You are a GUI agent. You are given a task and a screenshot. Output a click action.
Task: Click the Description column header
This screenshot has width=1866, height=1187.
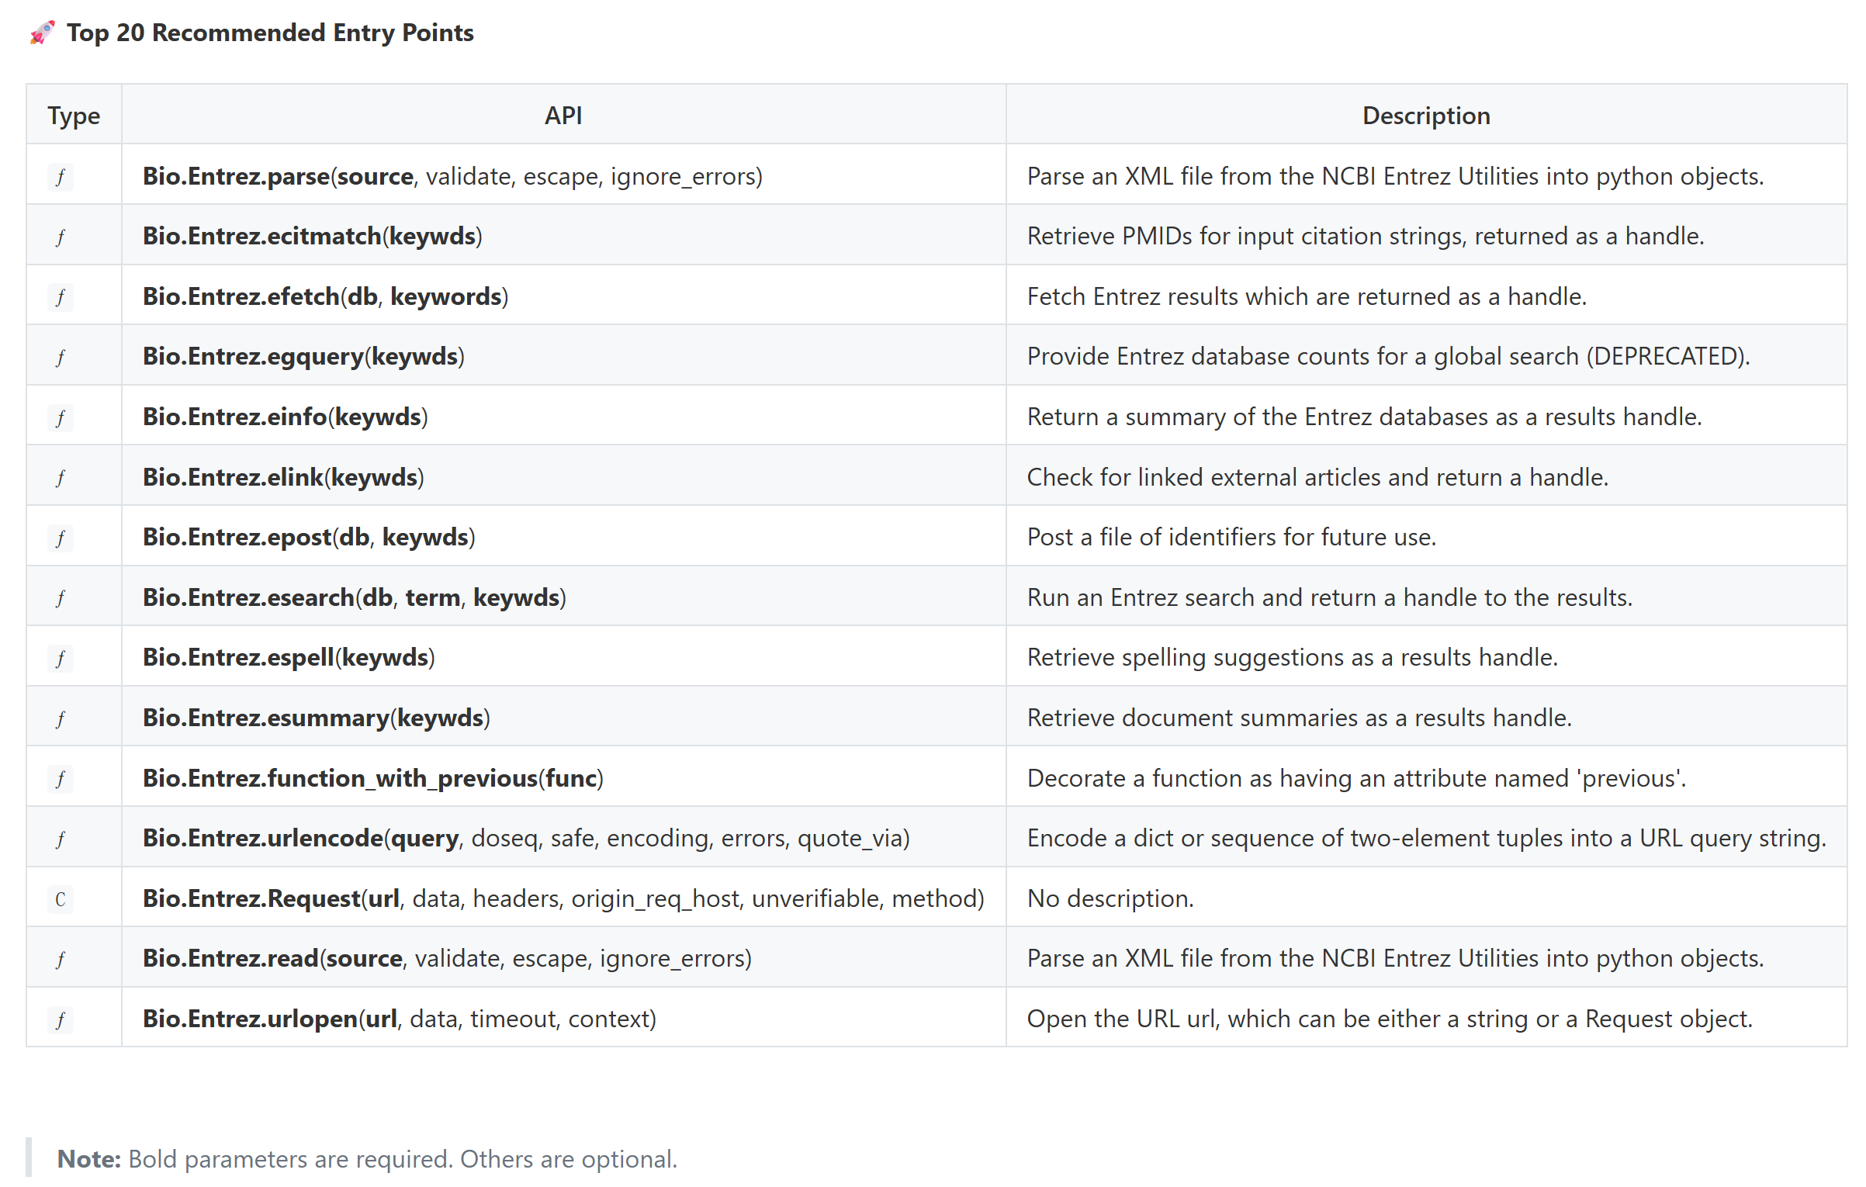pyautogui.click(x=1425, y=116)
